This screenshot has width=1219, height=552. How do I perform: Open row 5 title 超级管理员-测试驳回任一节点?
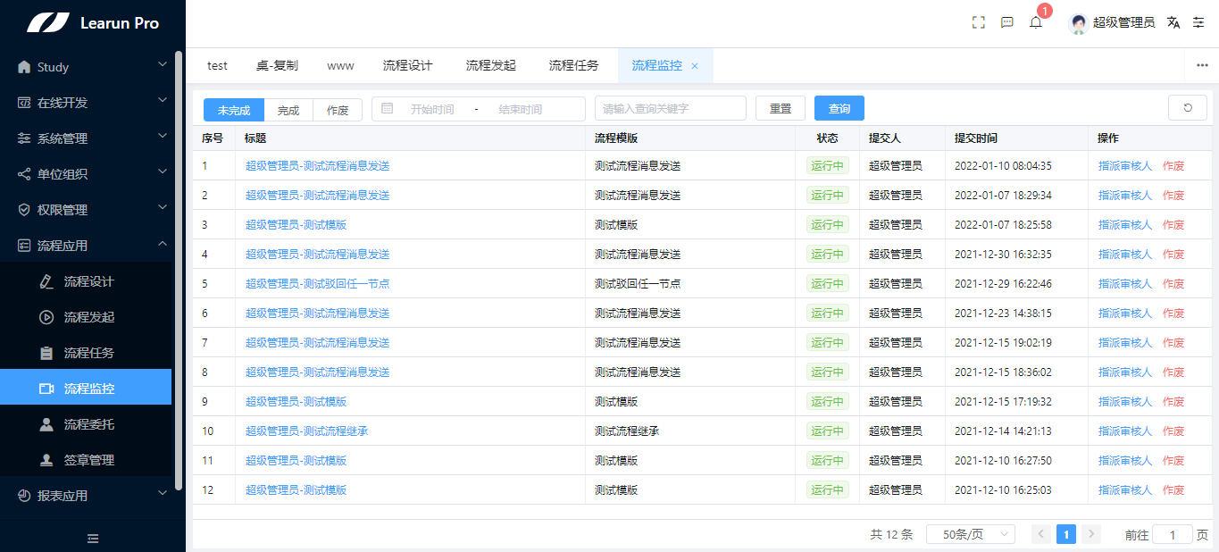coord(317,283)
